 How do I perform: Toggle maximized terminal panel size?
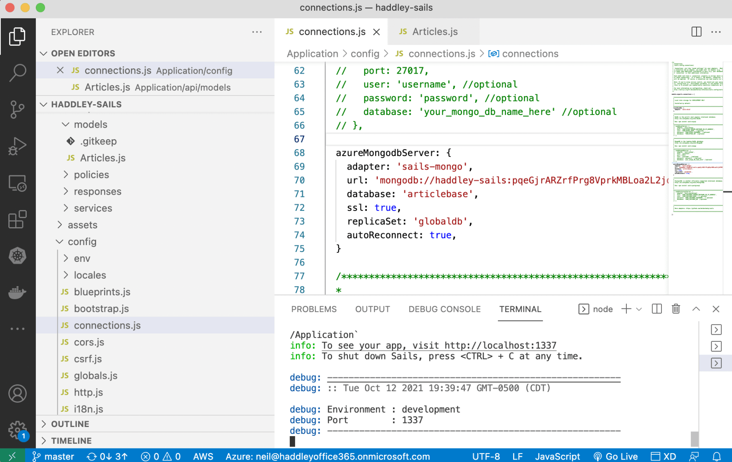(696, 309)
